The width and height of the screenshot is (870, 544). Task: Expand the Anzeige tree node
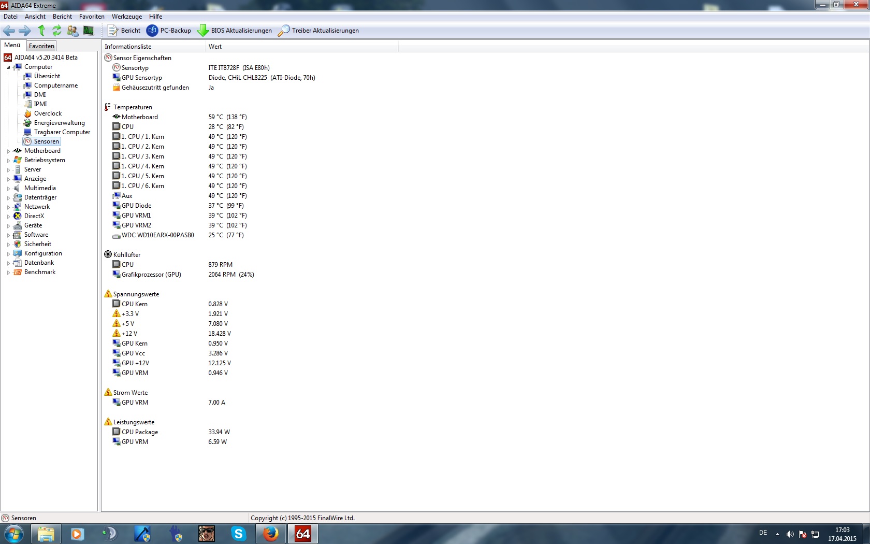click(8, 179)
